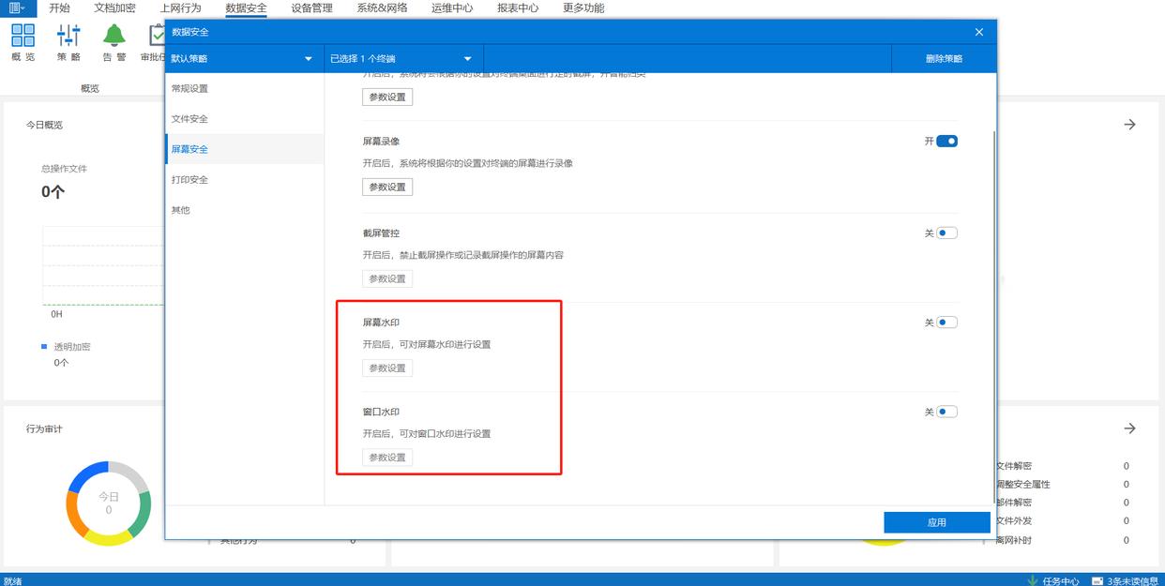Select the 数据安全 menu tab

tap(246, 8)
